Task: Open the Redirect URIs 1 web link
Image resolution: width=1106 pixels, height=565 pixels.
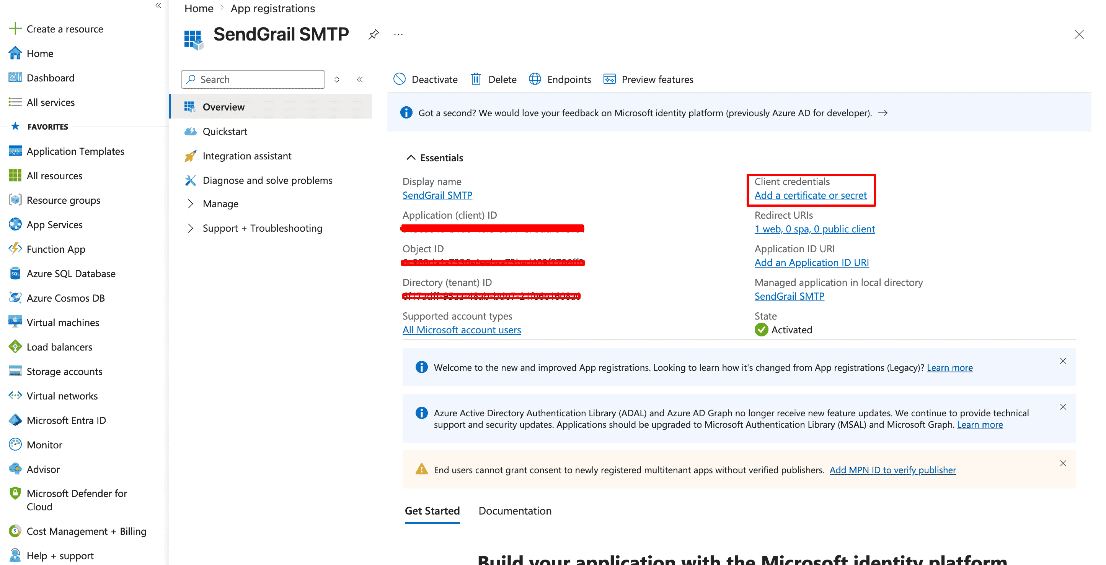Action: click(x=814, y=229)
